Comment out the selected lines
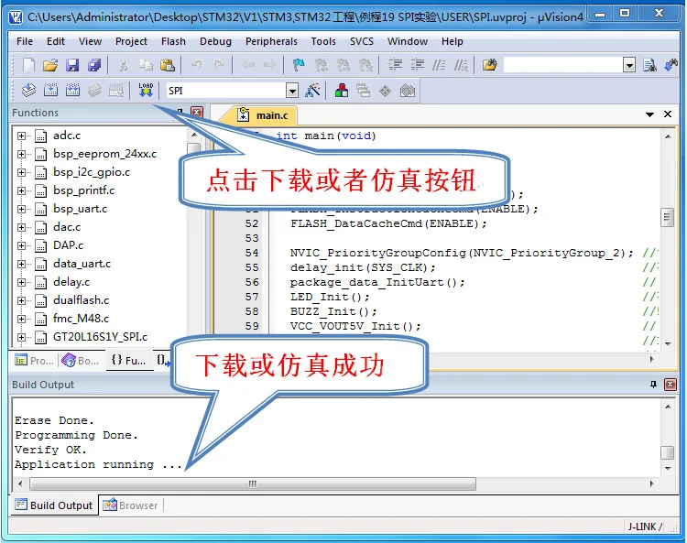The height and width of the screenshot is (543, 687). pyautogui.click(x=439, y=65)
